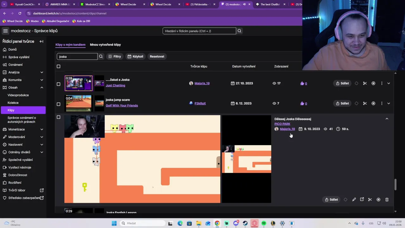
Task: Reload the browser page
Action: click(20, 13)
